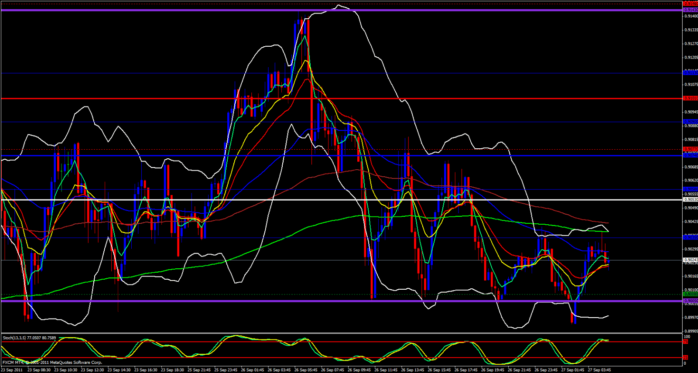Click the 26 Sep 17:45 time label
This screenshot has height=373, width=698.
coord(465,370)
